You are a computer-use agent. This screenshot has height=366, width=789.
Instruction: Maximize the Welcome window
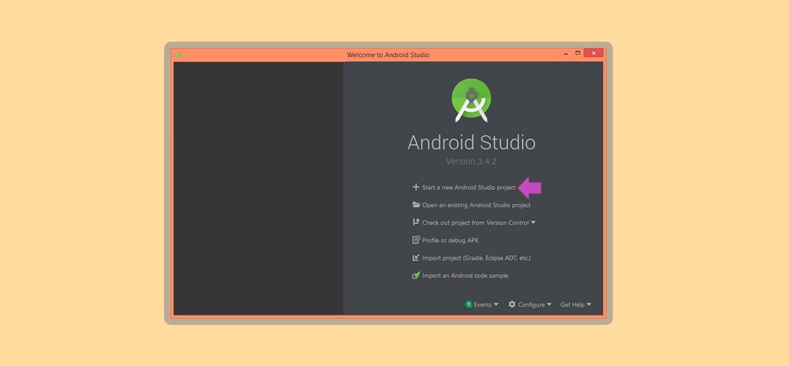578,54
